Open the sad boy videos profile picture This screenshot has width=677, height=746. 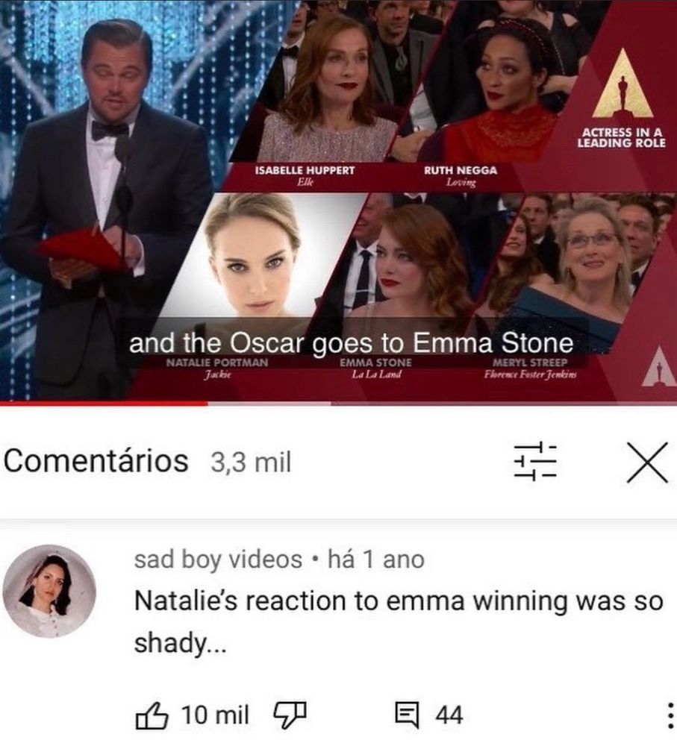coord(49,591)
